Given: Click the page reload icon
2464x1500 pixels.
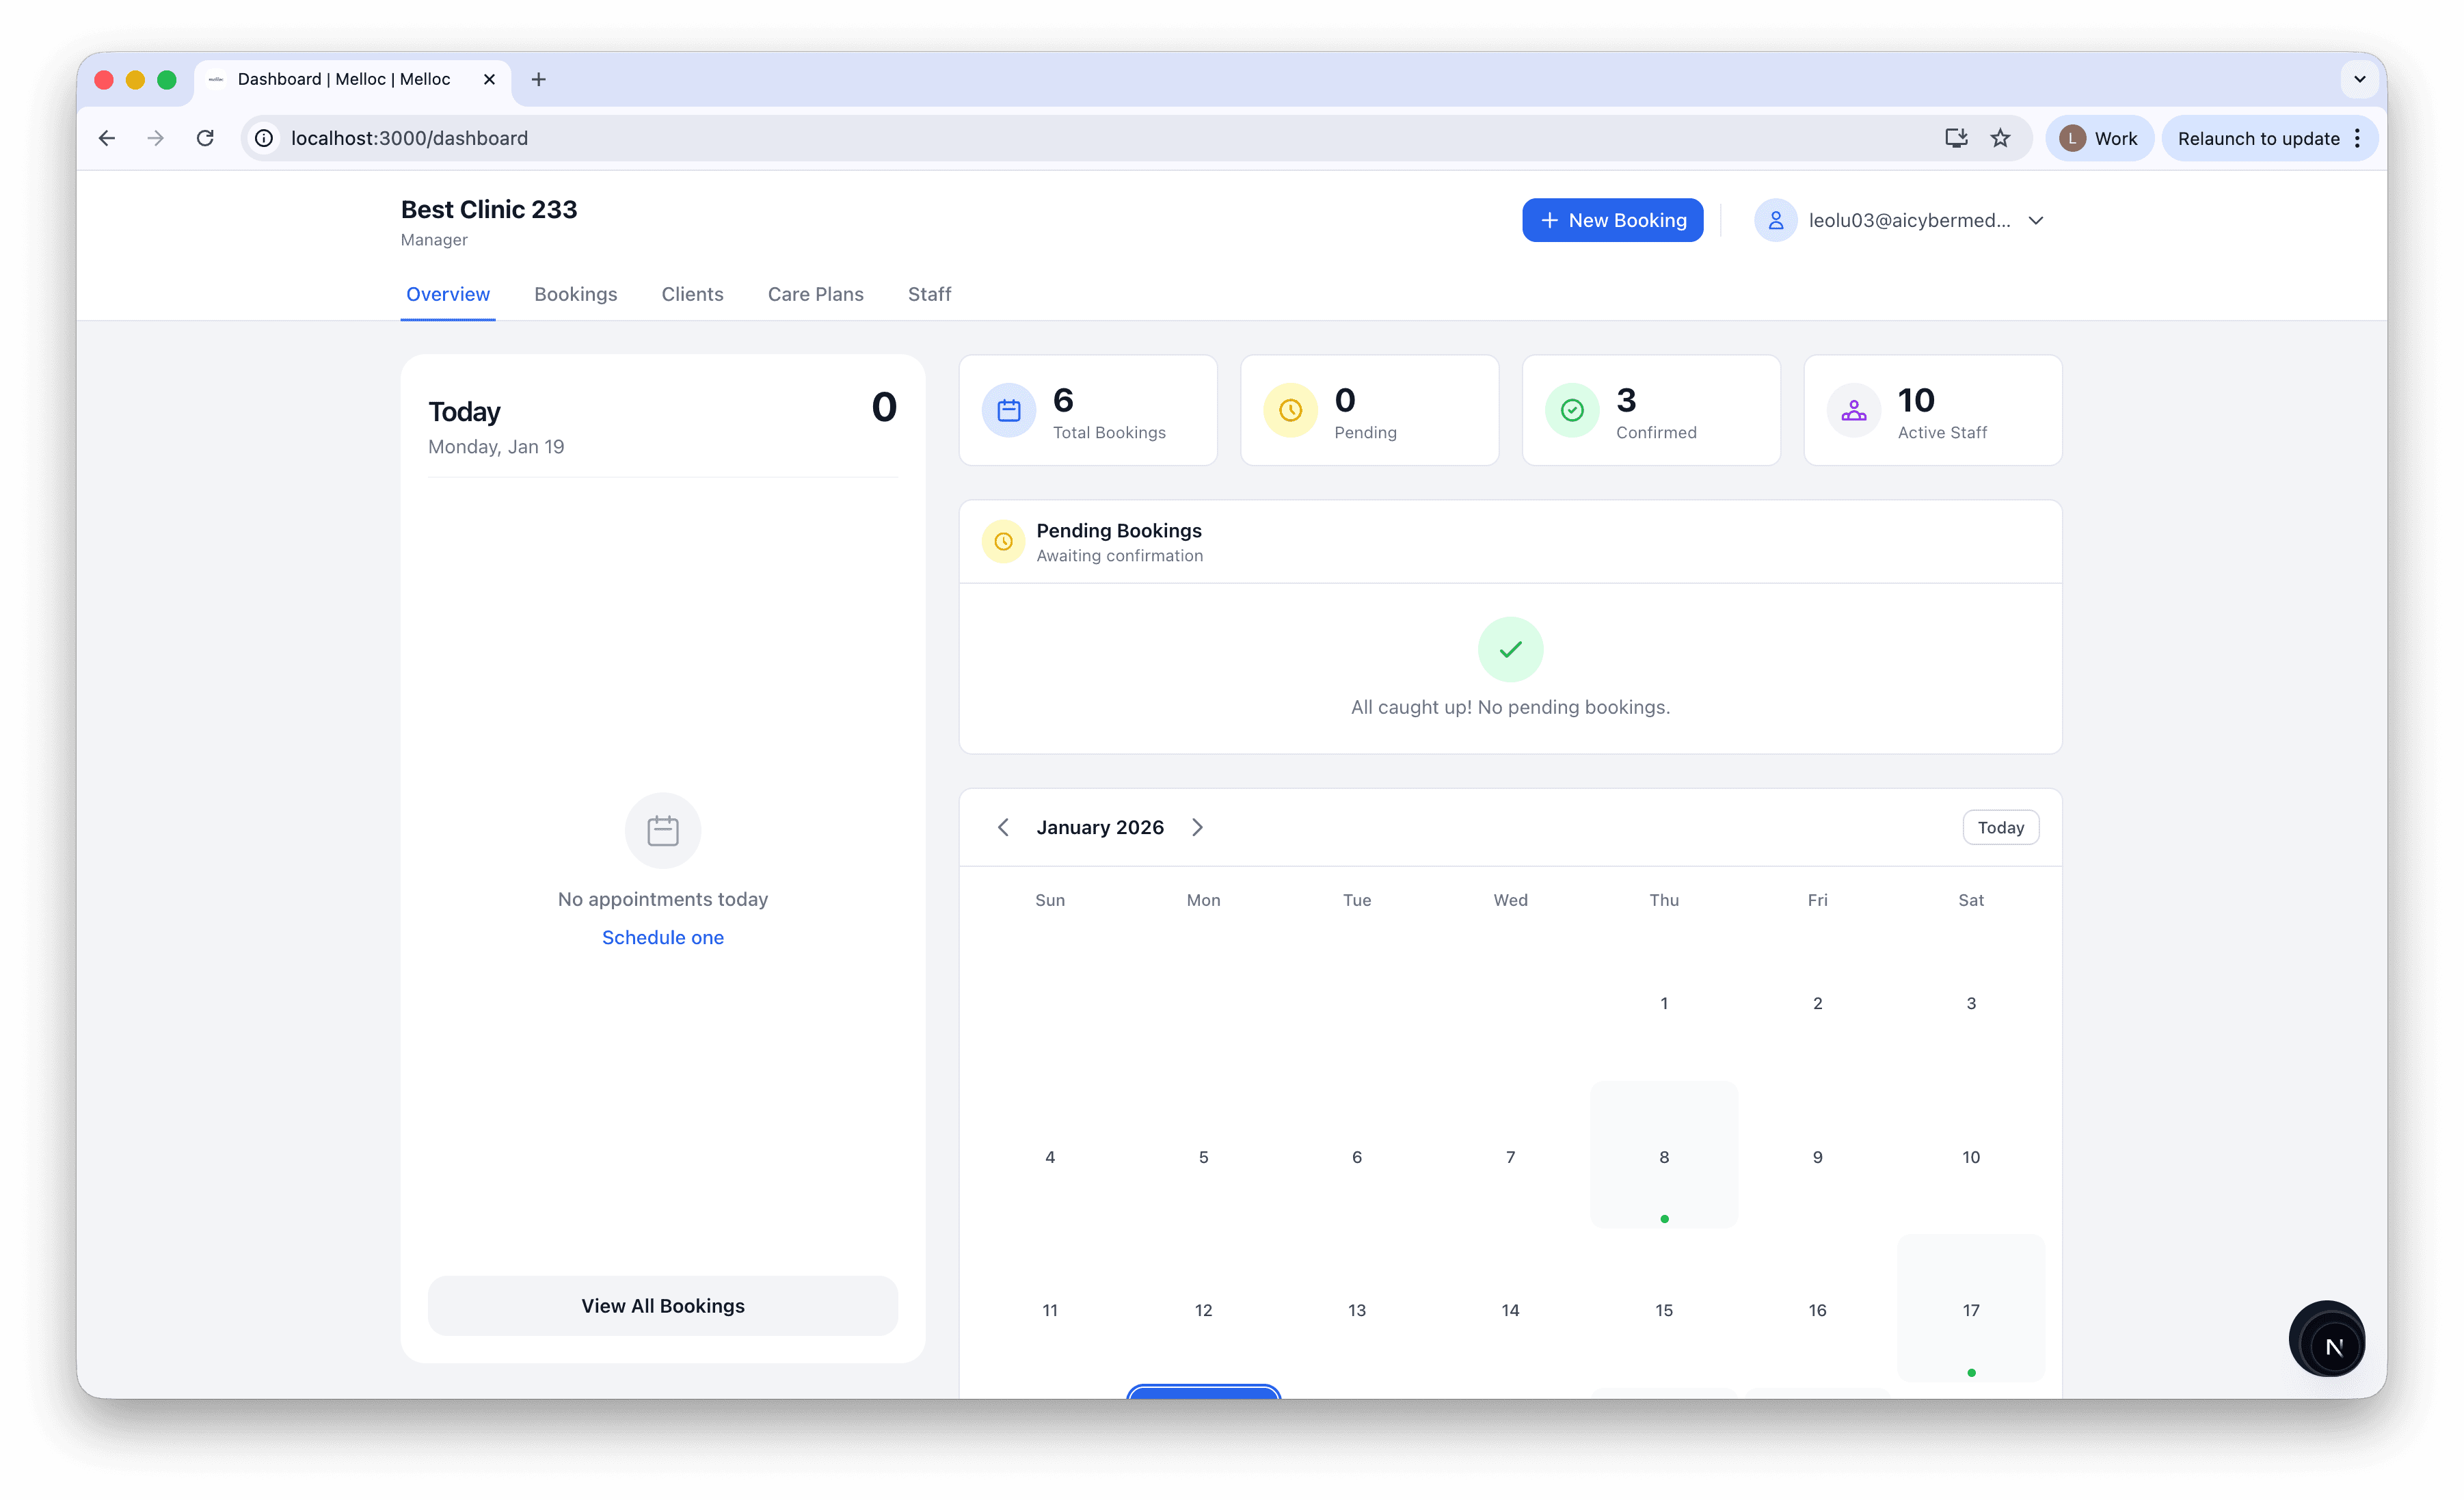Looking at the screenshot, I should tap(206, 137).
